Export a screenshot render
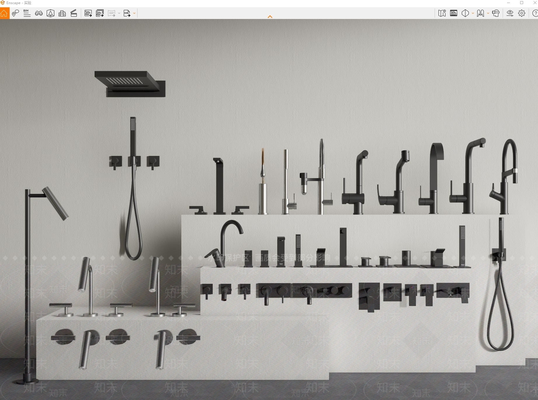The height and width of the screenshot is (400, 538). pyautogui.click(x=88, y=13)
